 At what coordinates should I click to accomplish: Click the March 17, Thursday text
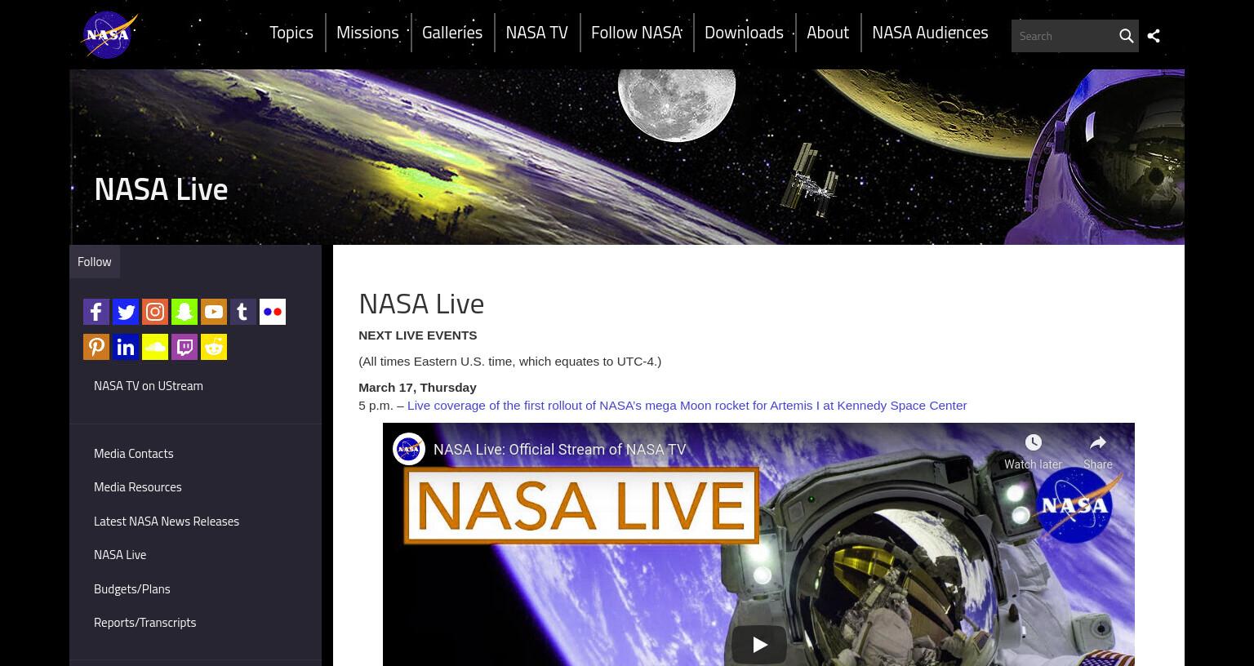tap(417, 387)
